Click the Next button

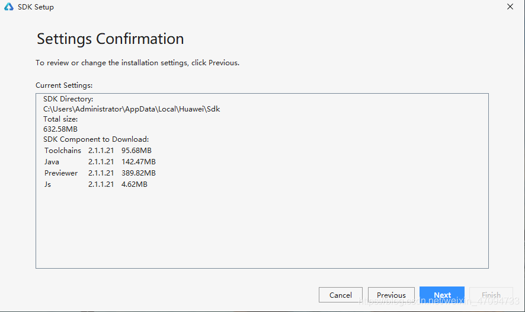pyautogui.click(x=442, y=295)
